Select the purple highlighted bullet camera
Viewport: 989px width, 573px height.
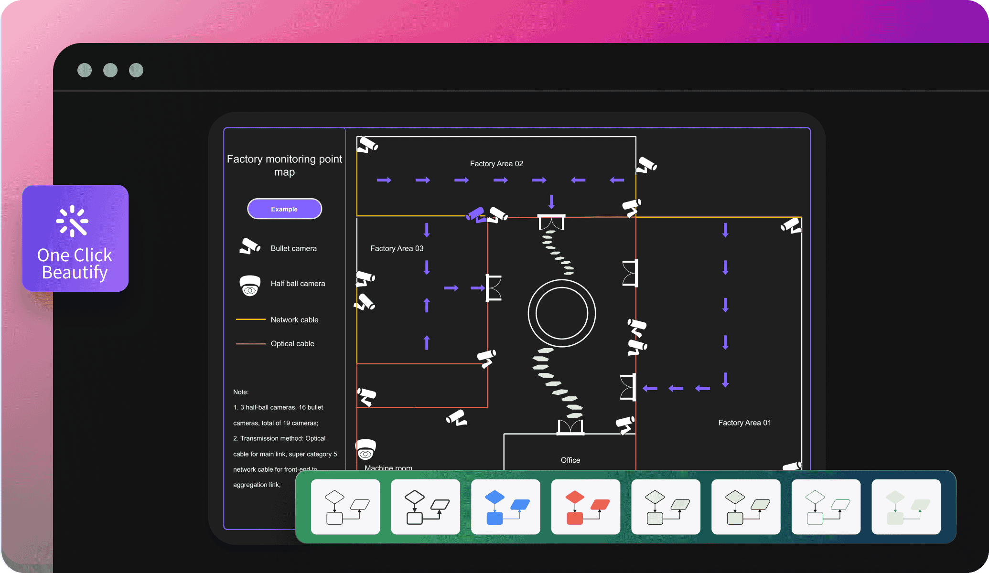(x=476, y=215)
